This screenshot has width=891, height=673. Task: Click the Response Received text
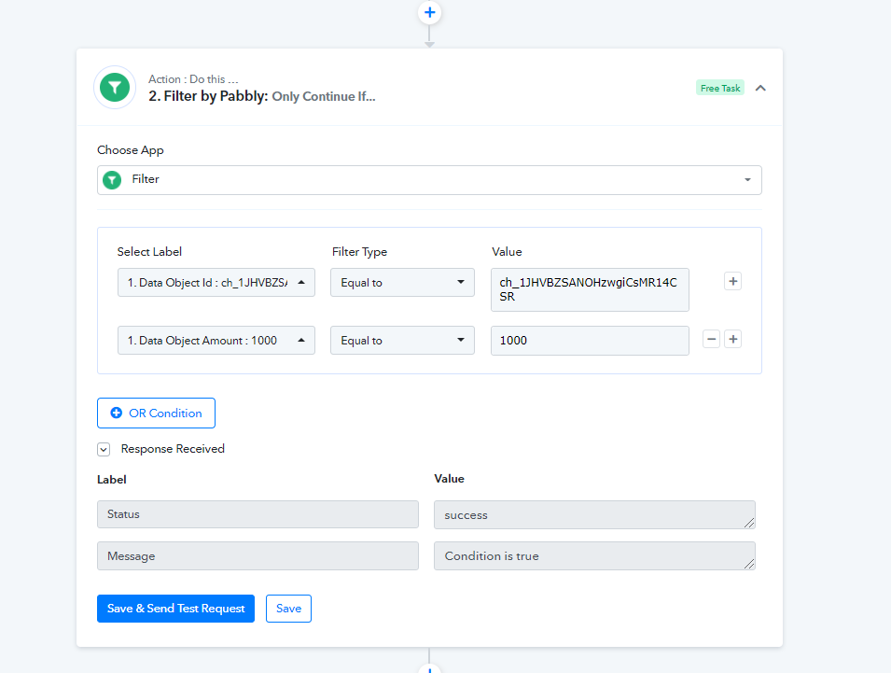coord(173,449)
